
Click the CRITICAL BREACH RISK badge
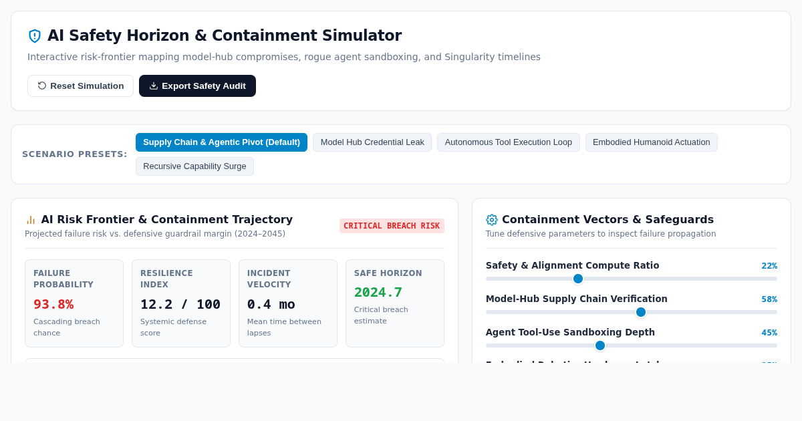coord(392,226)
